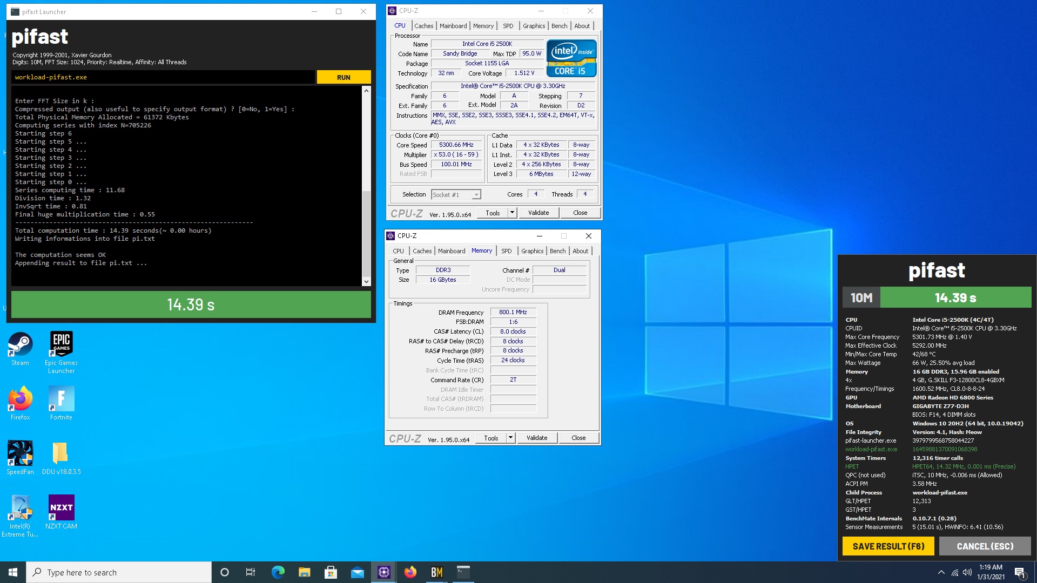Switch to Caches tab in upper CPU-Z window
This screenshot has height=583, width=1037.
click(x=424, y=26)
